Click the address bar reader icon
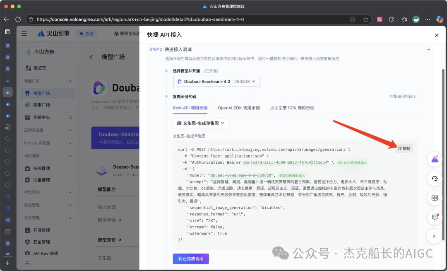This screenshot has width=447, height=271. 352,19
